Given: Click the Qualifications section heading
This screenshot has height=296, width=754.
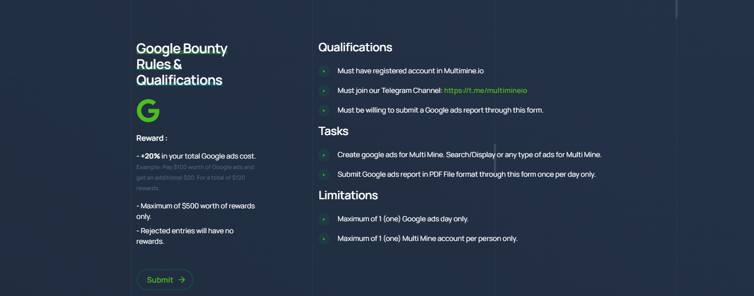Looking at the screenshot, I should click(x=355, y=47).
